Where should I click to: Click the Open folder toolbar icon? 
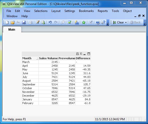[x=13, y=22]
